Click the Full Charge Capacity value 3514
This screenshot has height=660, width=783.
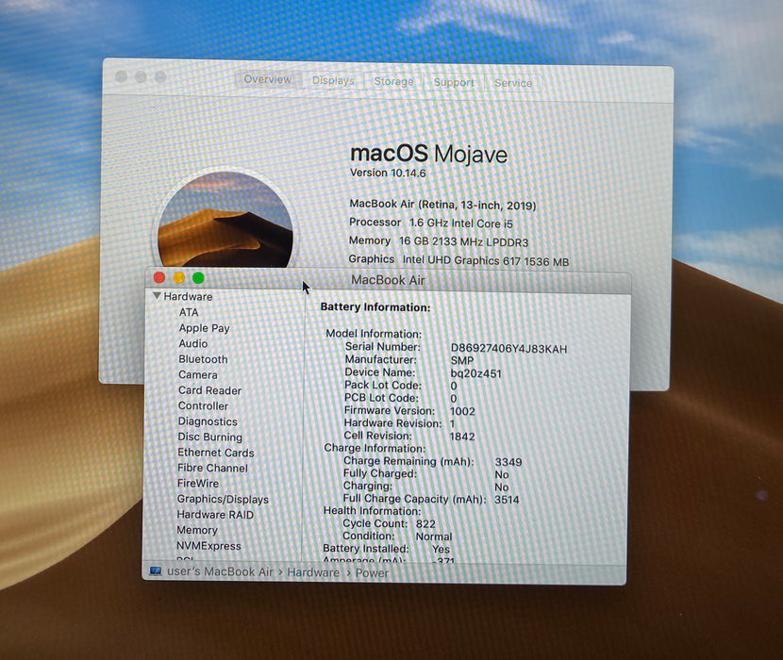click(507, 500)
